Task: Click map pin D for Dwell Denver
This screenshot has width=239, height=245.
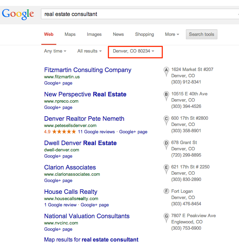Action: coord(166,145)
